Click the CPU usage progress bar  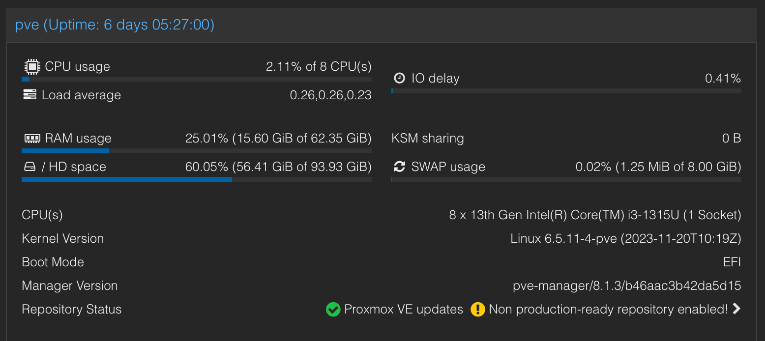click(x=197, y=79)
